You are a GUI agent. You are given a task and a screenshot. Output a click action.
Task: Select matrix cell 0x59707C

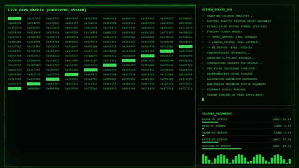(x=72, y=51)
